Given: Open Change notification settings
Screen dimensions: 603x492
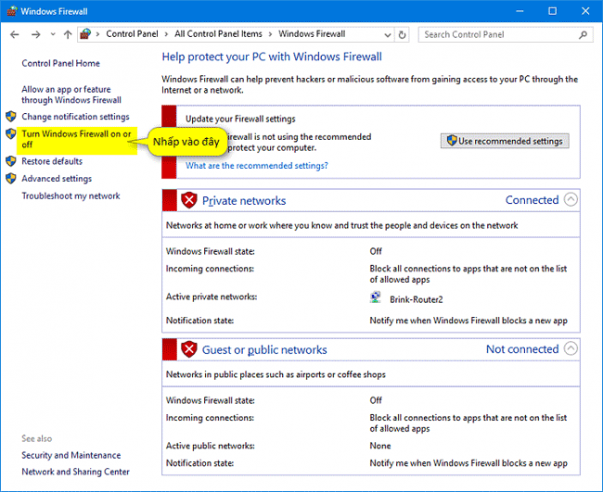Looking at the screenshot, I should coord(75,117).
